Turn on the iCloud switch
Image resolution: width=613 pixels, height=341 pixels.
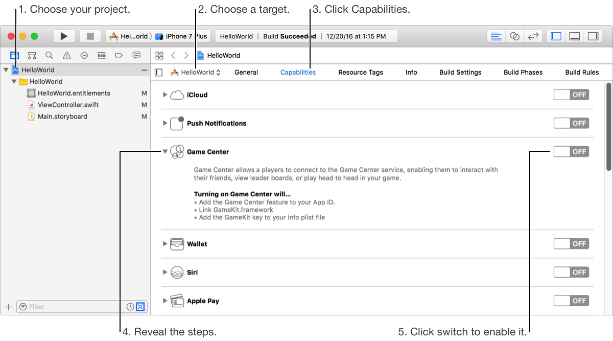[571, 95]
